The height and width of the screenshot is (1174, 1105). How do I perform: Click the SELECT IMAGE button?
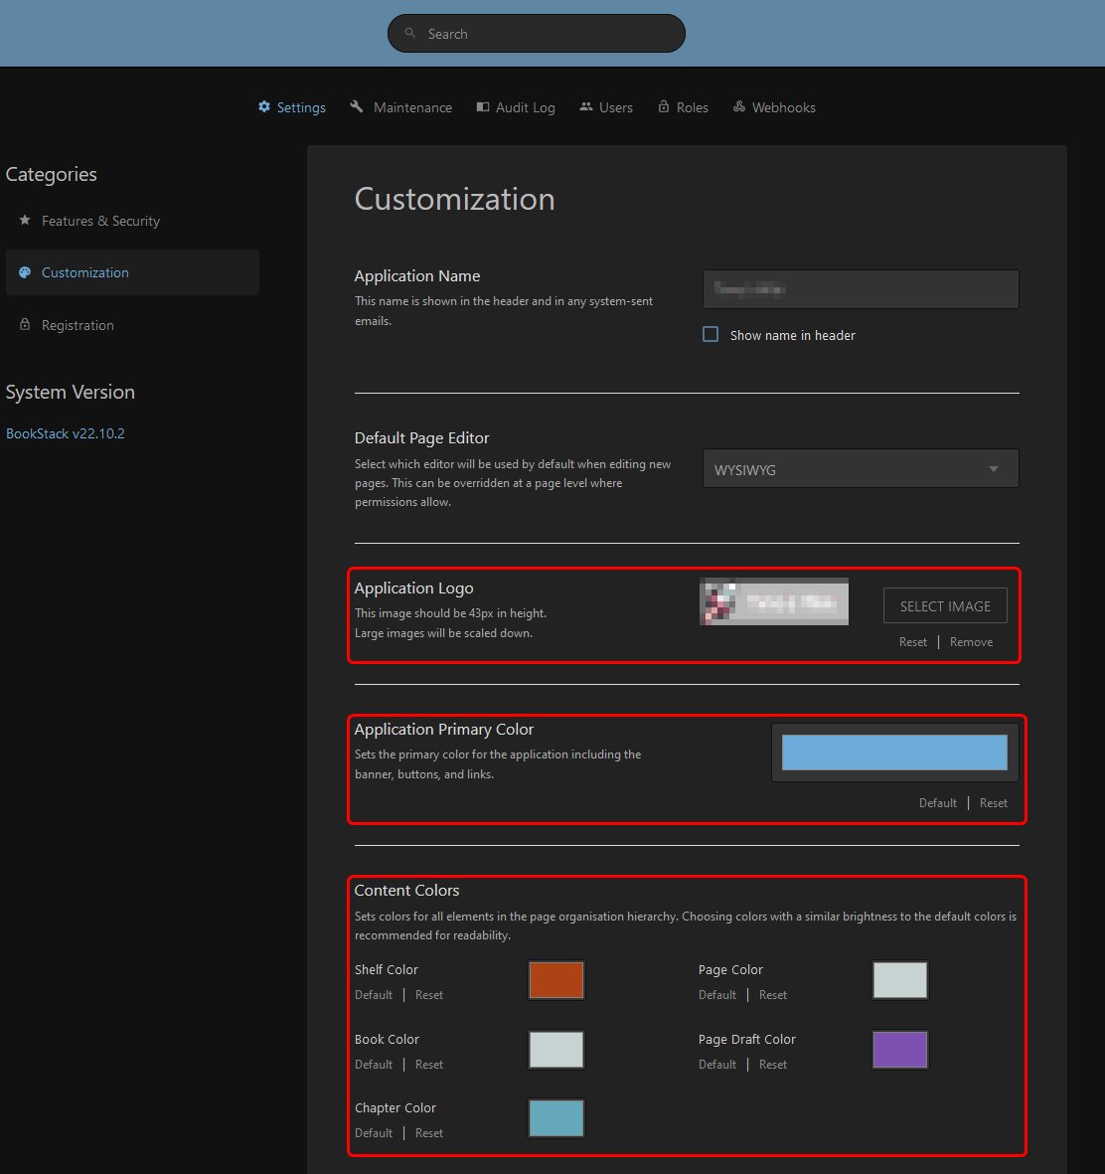coord(945,605)
